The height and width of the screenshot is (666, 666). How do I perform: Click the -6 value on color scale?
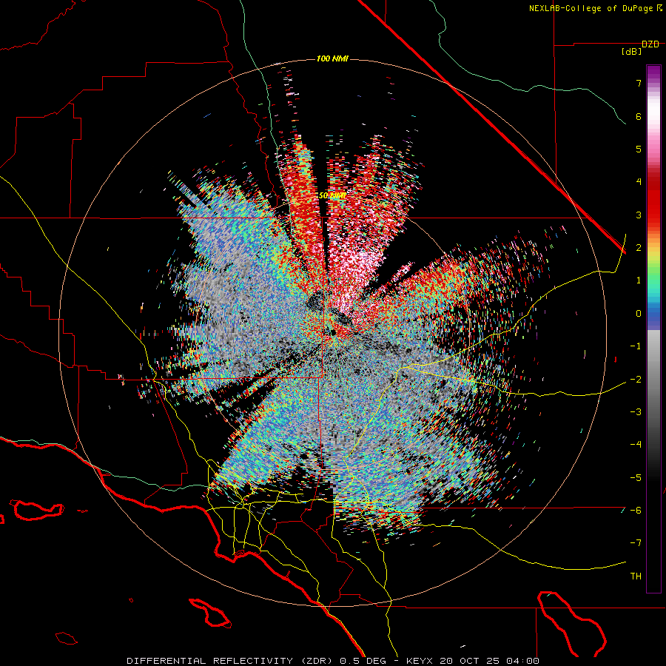pyautogui.click(x=636, y=511)
